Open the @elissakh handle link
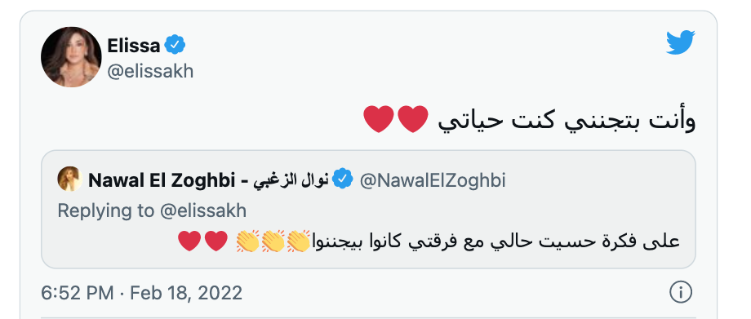Screen dimensions: 751x319 [150, 71]
